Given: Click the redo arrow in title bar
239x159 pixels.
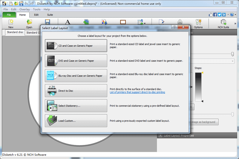Looking at the screenshot, I should pyautogui.click(x=32, y=4).
